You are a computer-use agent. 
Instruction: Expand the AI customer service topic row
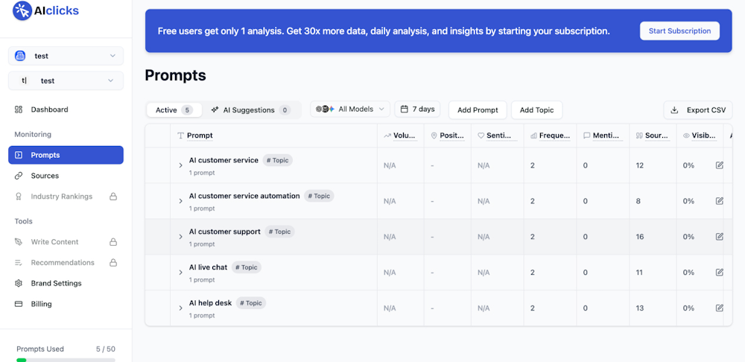[180, 165]
